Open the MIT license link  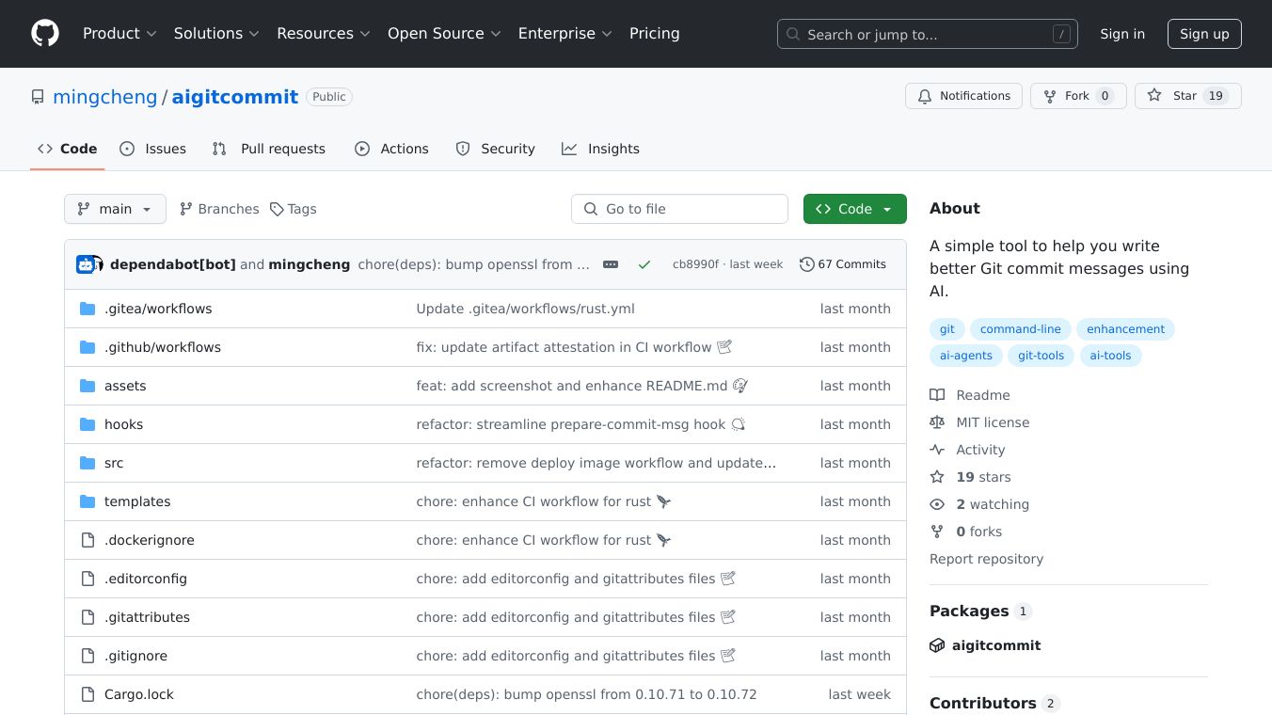coord(993,422)
